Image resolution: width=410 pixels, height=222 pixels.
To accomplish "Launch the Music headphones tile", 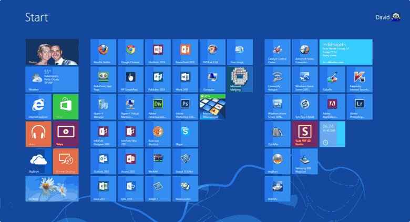I will coord(38,134).
